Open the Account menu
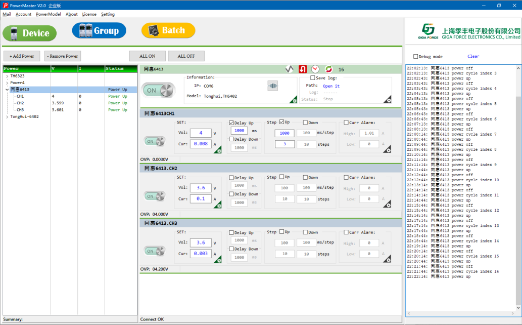522x325 pixels. click(x=23, y=14)
